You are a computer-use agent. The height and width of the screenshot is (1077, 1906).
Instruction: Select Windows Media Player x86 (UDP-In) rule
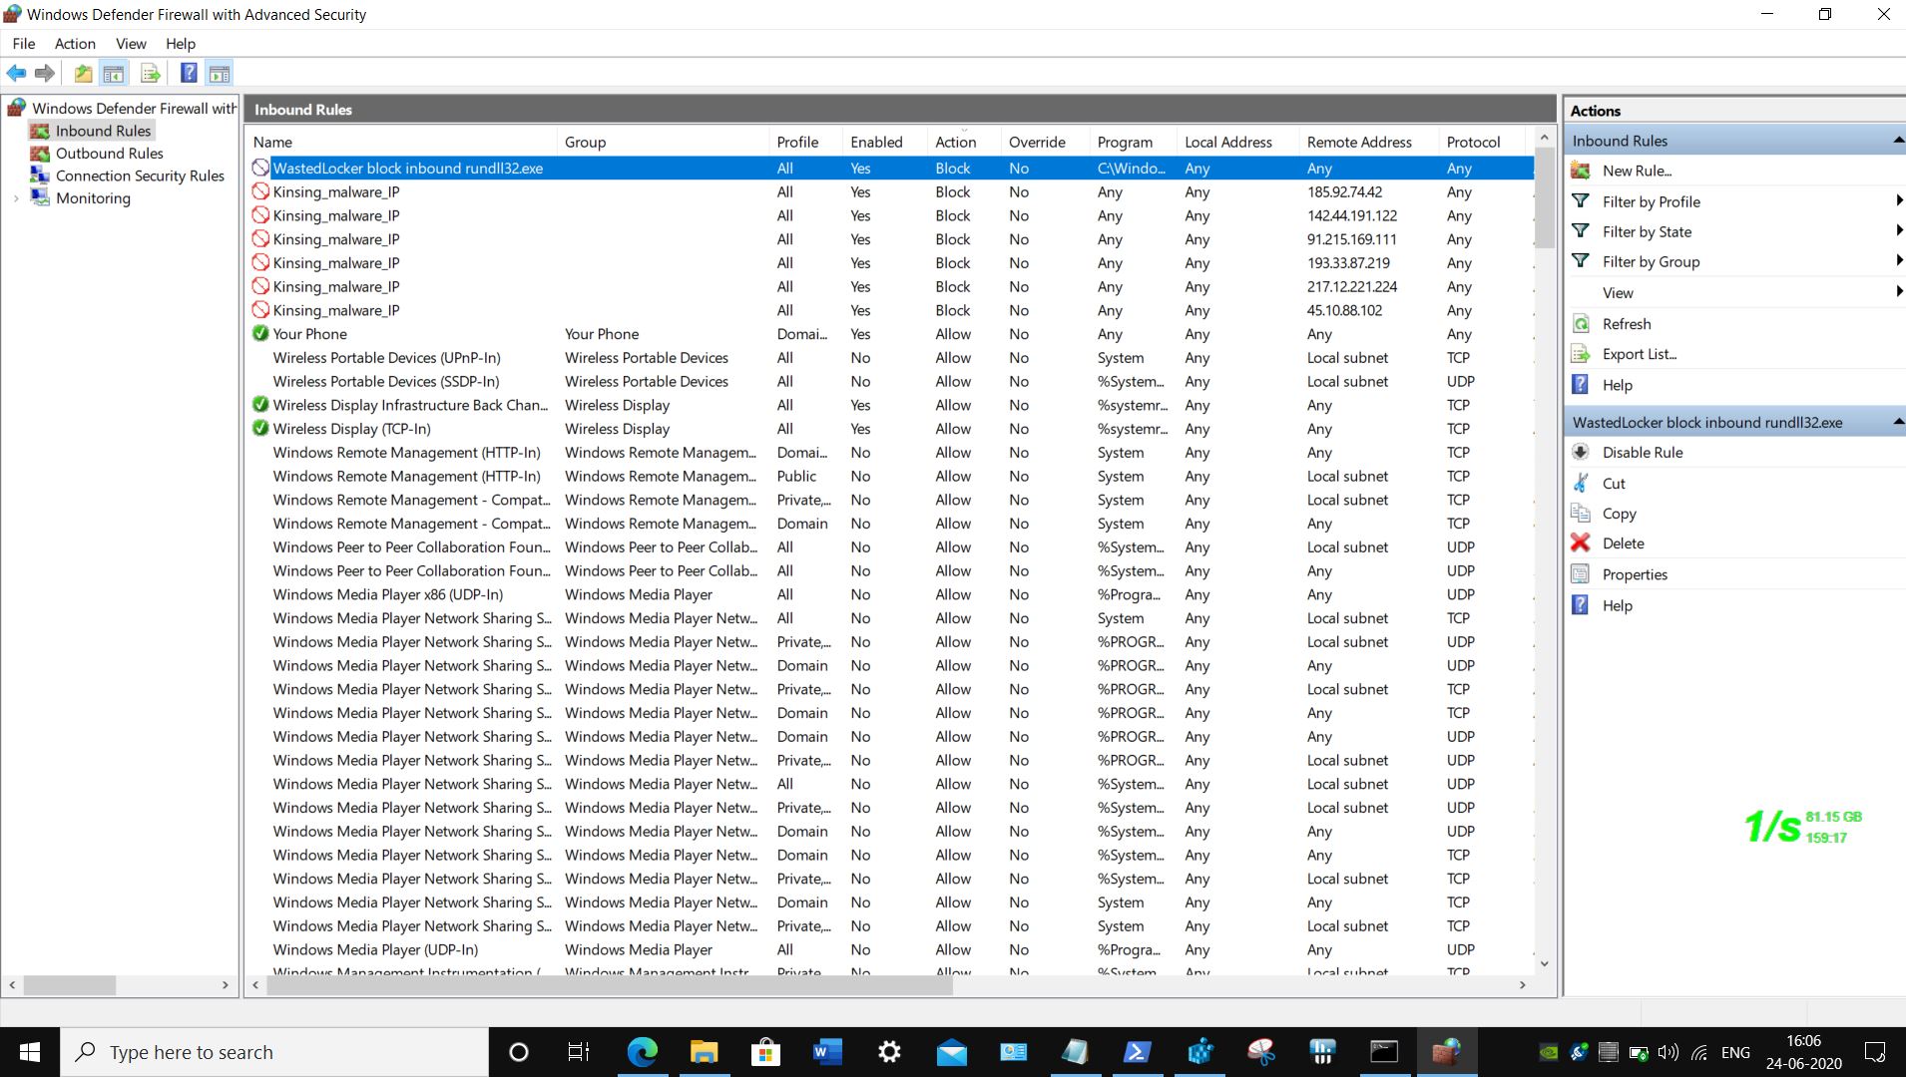point(890,594)
